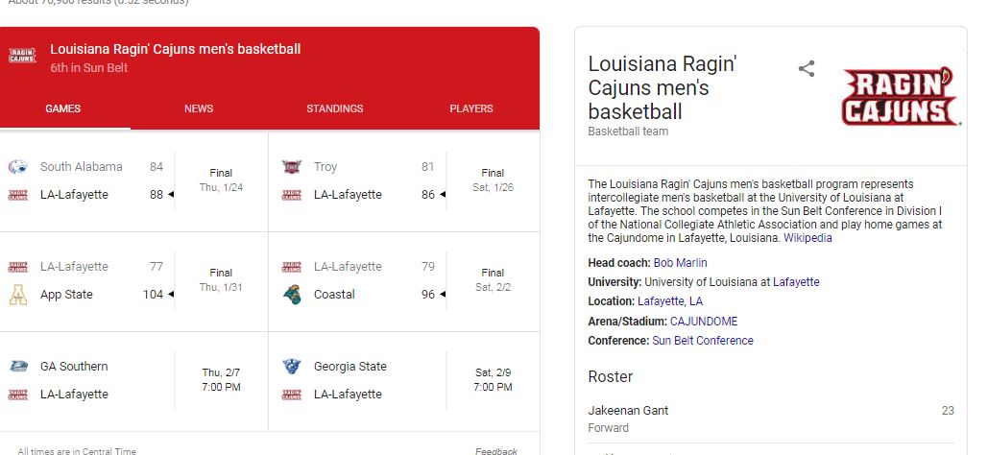The width and height of the screenshot is (988, 455).
Task: Click the share icon in knowledge panel
Action: pos(807,68)
